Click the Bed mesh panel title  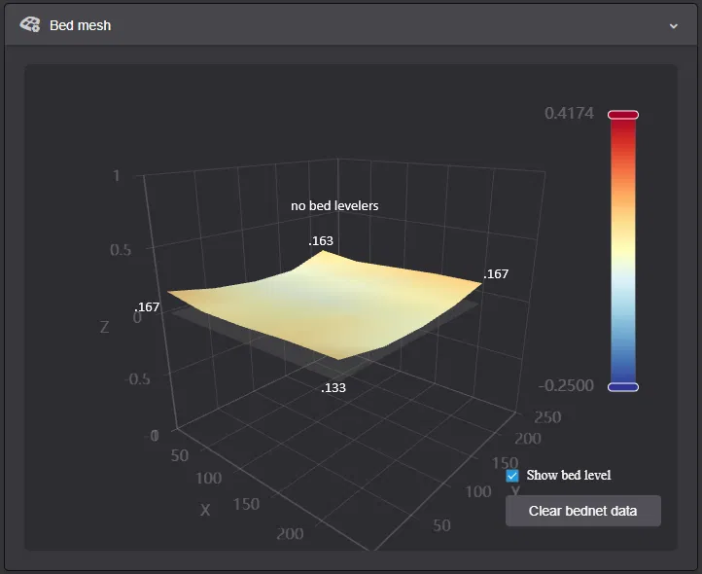[80, 25]
